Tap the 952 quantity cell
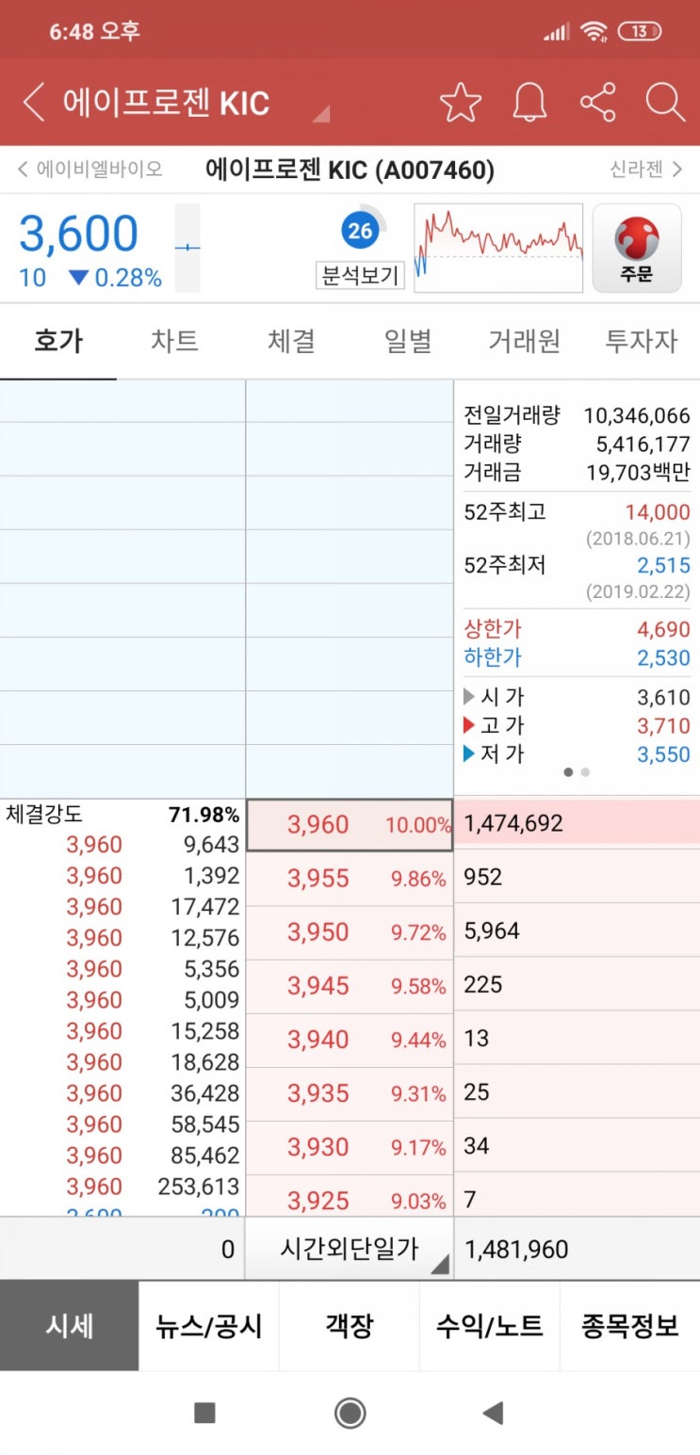Viewport: 700px width, 1455px height. point(577,877)
